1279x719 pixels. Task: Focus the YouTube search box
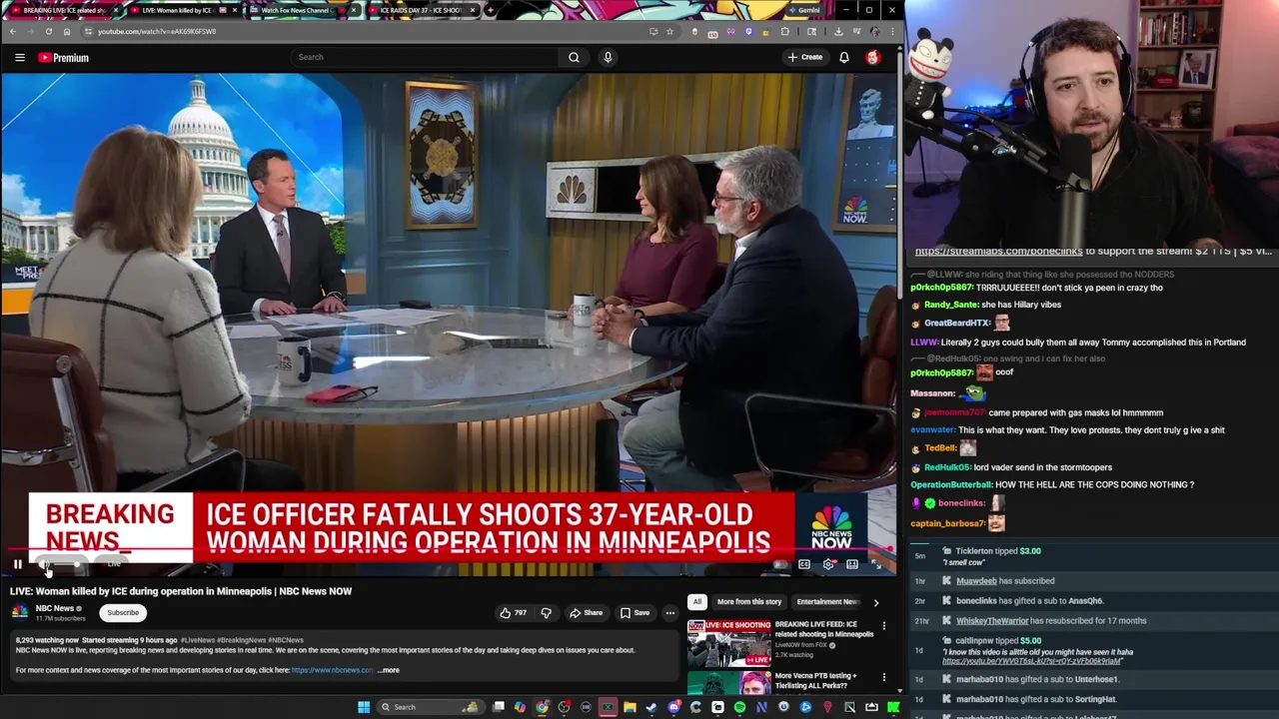[425, 57]
